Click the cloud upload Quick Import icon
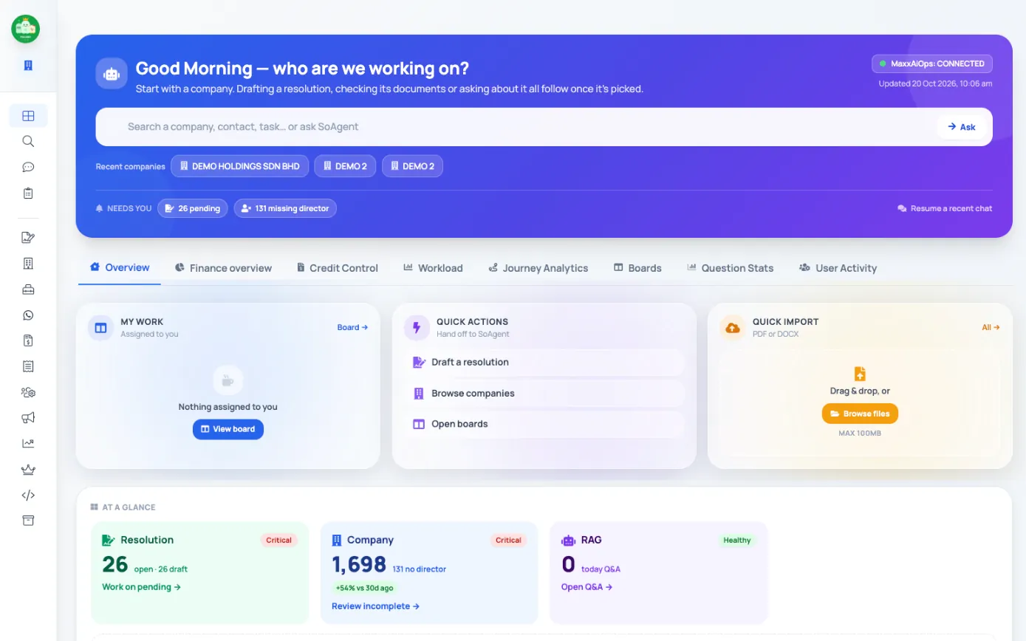Screen dimensions: 1026x641 click(733, 327)
